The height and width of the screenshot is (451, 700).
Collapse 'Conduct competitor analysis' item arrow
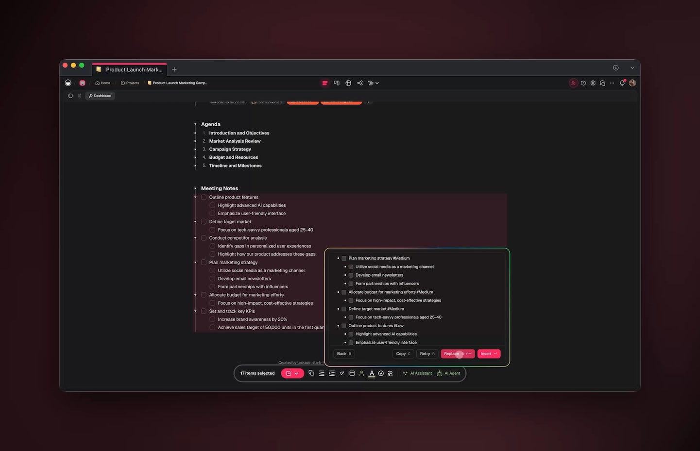[195, 238]
